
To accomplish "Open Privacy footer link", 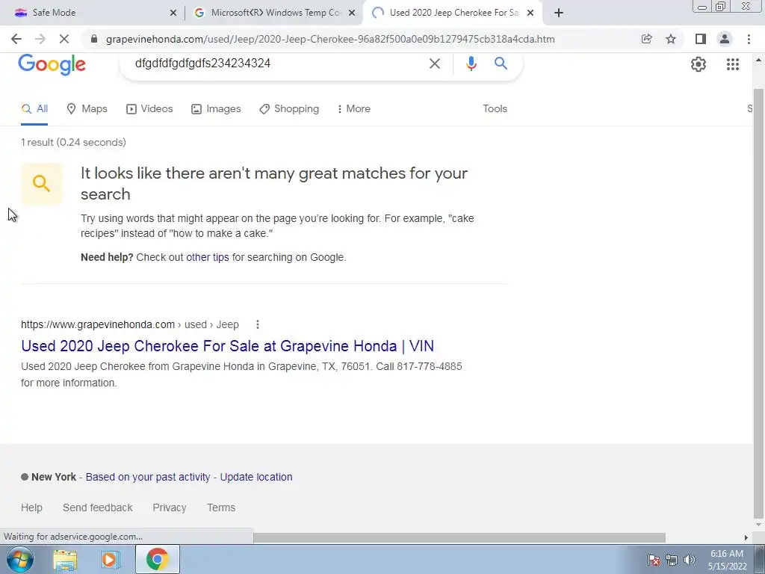I will (170, 507).
